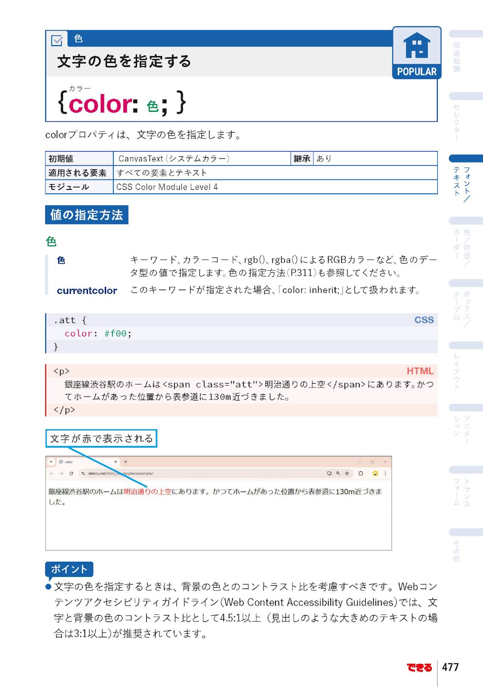
Task: Click the browser back arrow
Action: click(x=52, y=473)
